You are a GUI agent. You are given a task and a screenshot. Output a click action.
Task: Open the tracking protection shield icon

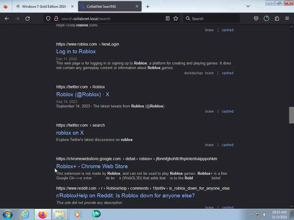click(x=48, y=19)
